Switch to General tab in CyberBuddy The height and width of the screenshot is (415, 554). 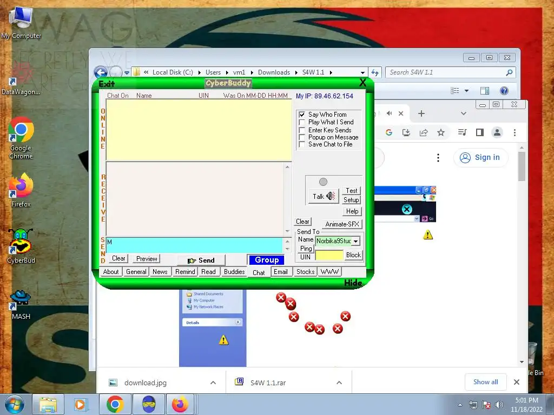pyautogui.click(x=136, y=272)
